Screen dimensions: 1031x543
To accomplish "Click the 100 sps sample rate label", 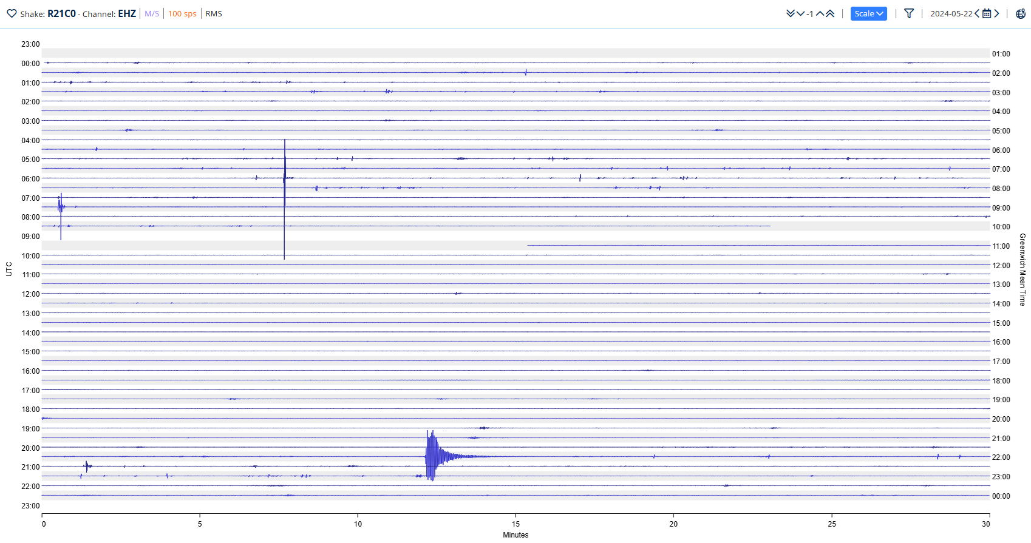I will (x=182, y=13).
